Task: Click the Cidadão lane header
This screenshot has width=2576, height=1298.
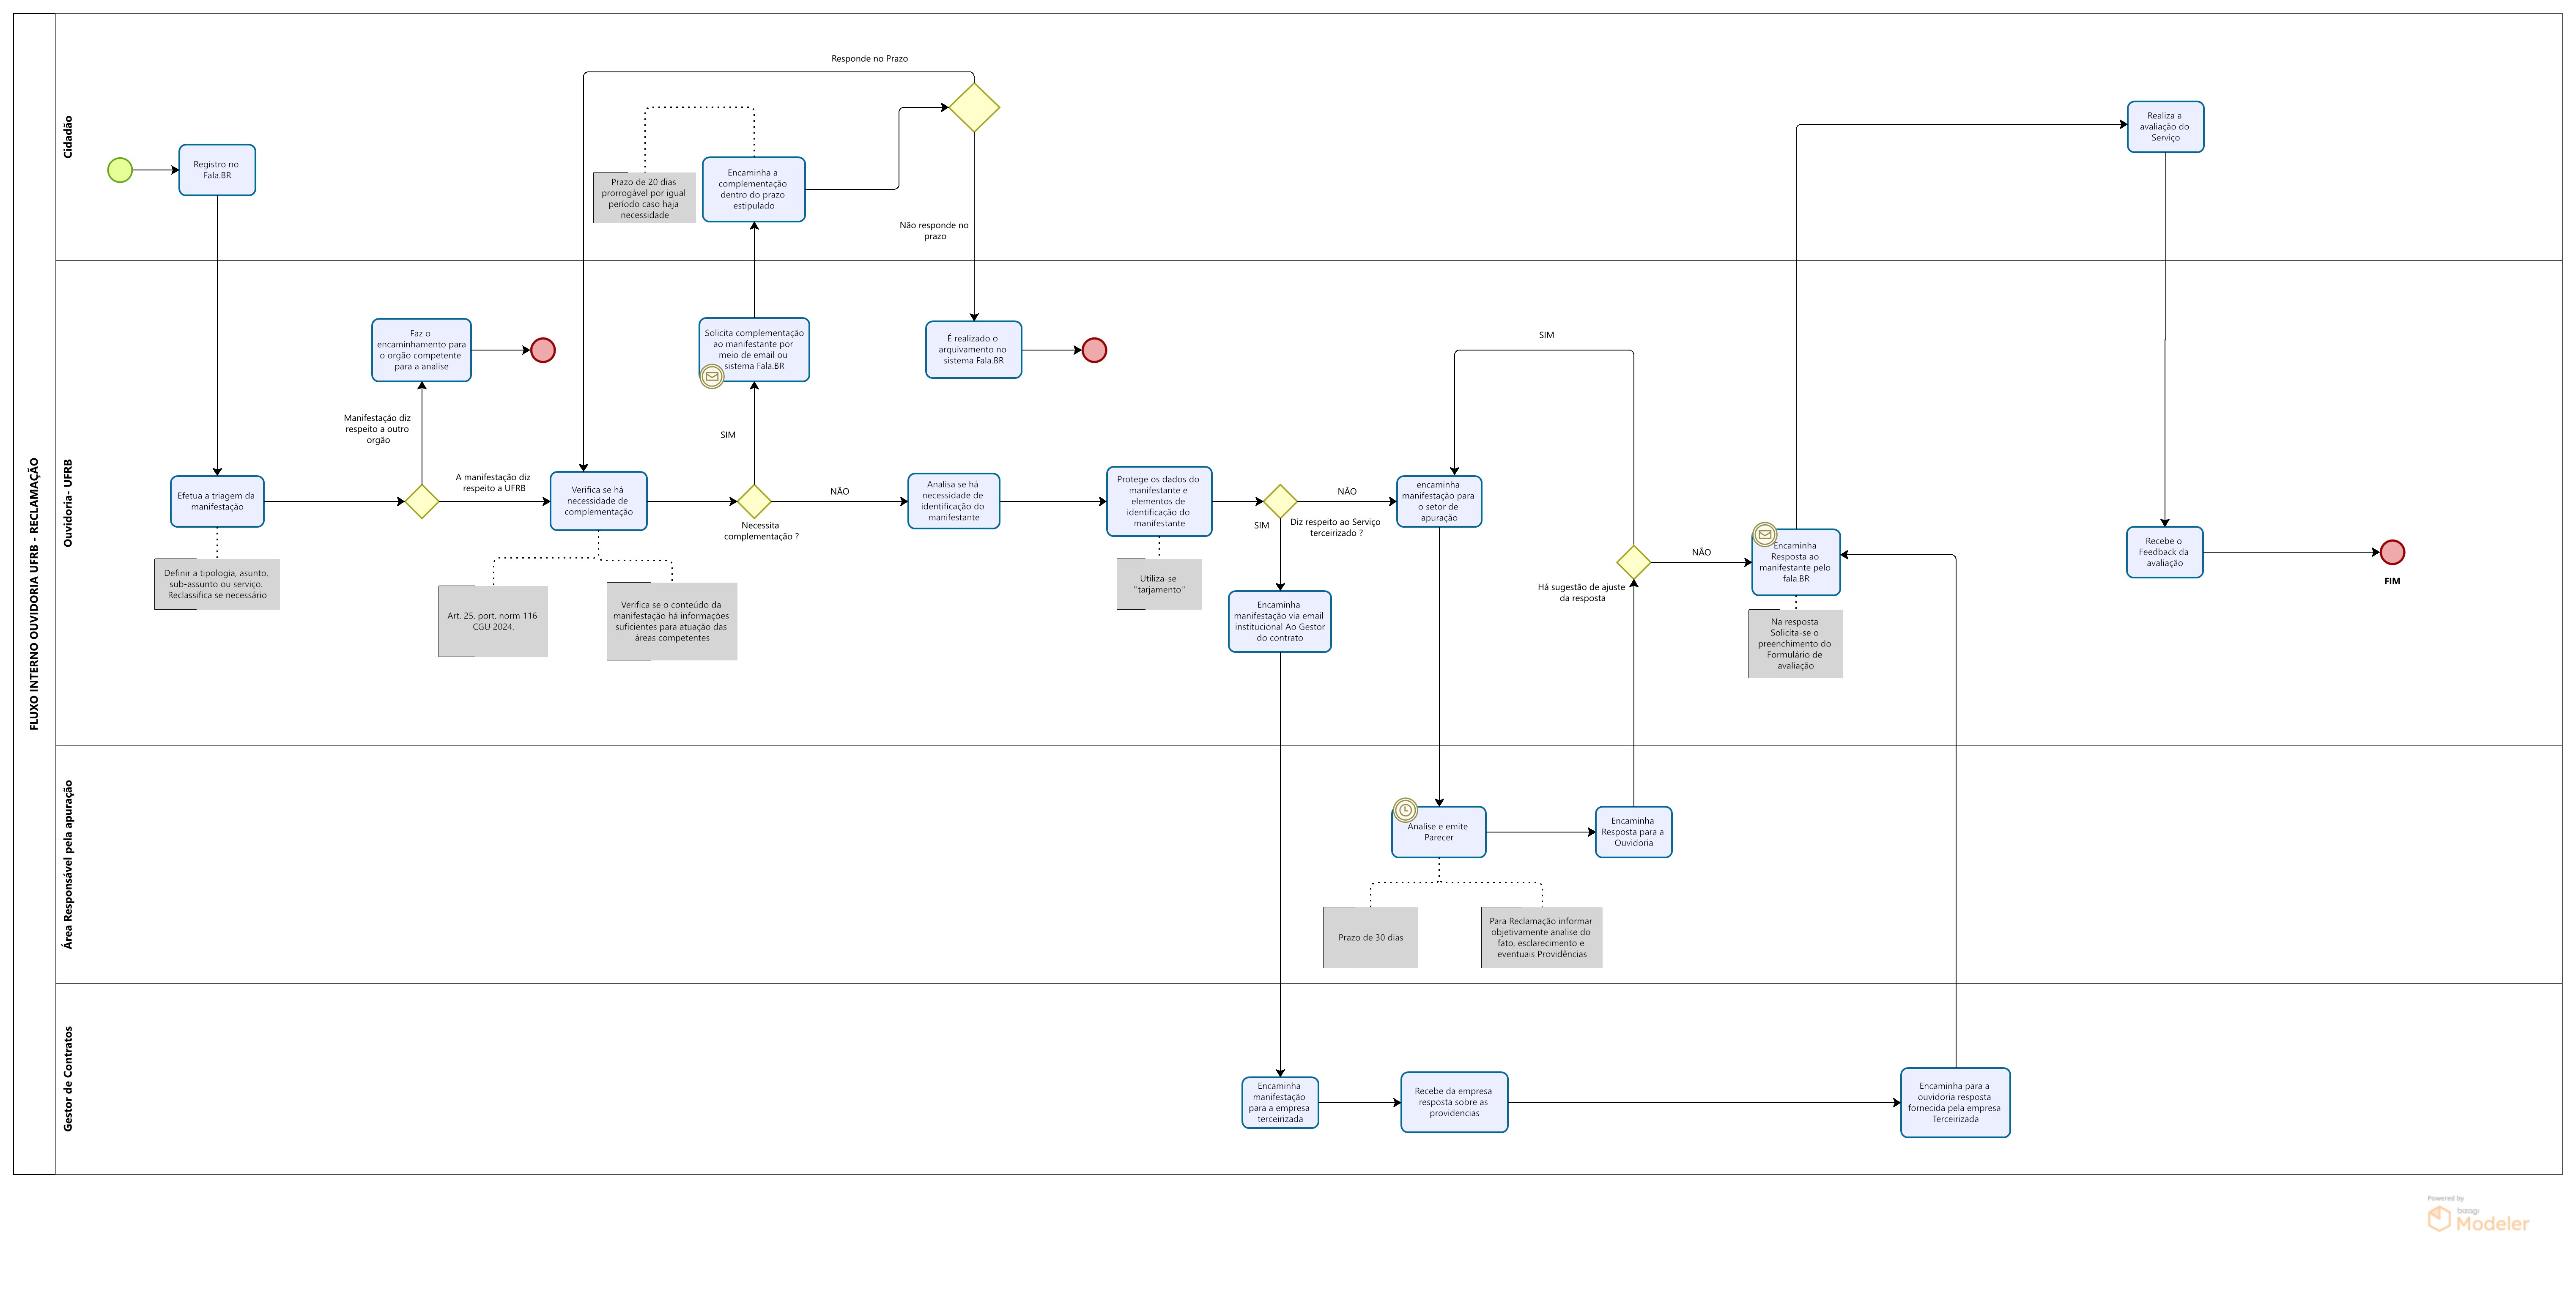Action: coord(68,137)
